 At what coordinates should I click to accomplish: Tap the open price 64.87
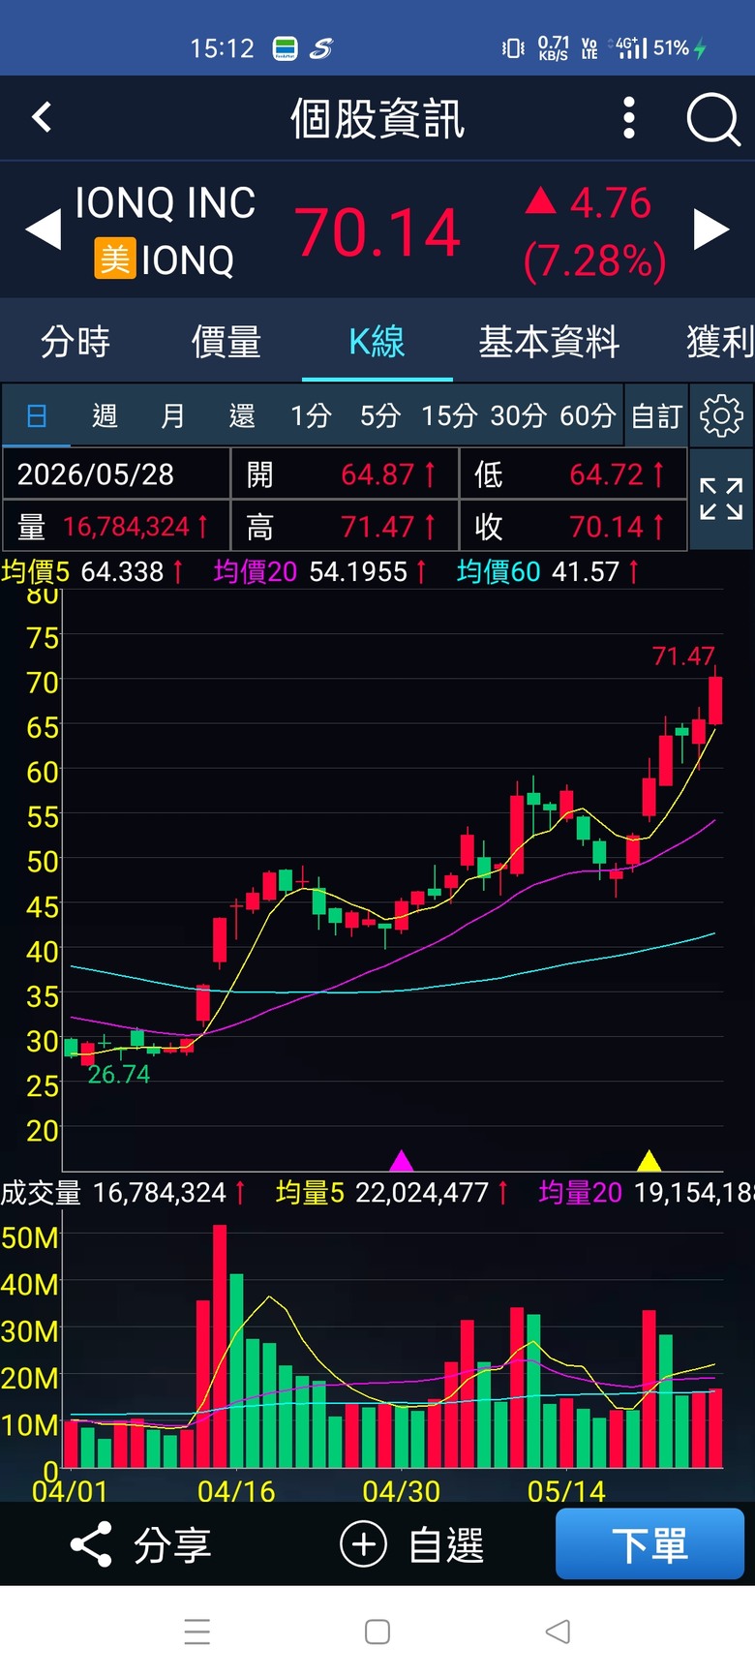tap(377, 474)
